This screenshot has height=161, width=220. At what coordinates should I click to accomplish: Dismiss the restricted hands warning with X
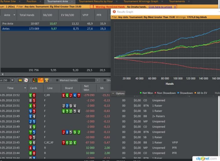[175, 7]
